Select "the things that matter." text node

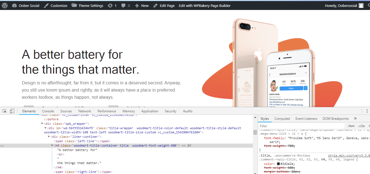point(79,163)
